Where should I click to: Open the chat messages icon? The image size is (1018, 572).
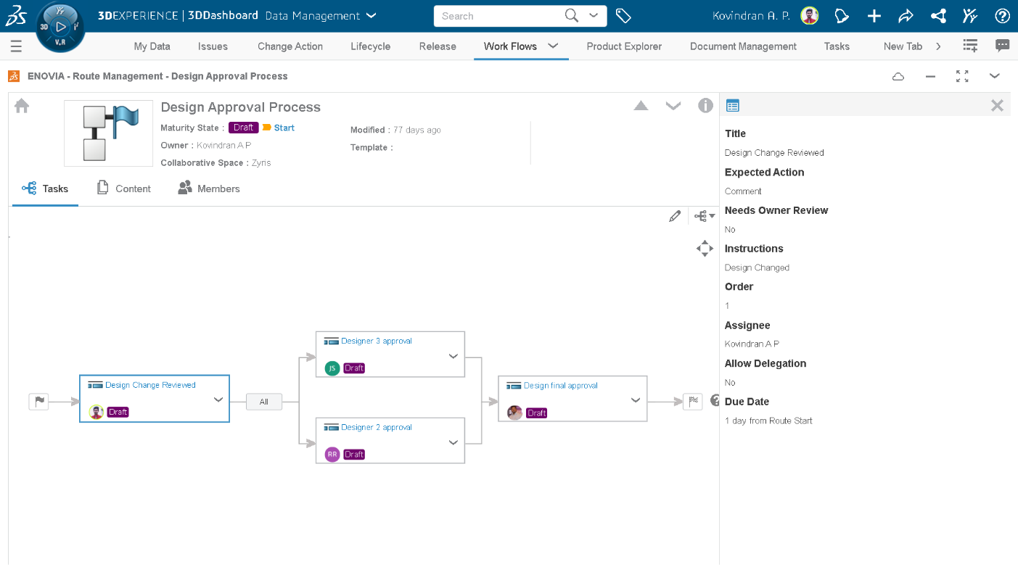(1002, 46)
